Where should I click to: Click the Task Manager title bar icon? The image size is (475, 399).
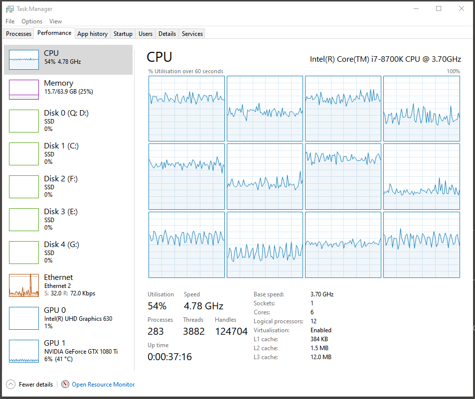[x=9, y=9]
